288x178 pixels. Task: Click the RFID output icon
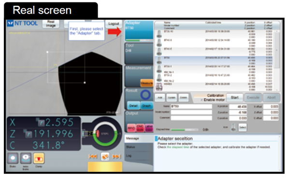pyautogui.click(x=131, y=128)
